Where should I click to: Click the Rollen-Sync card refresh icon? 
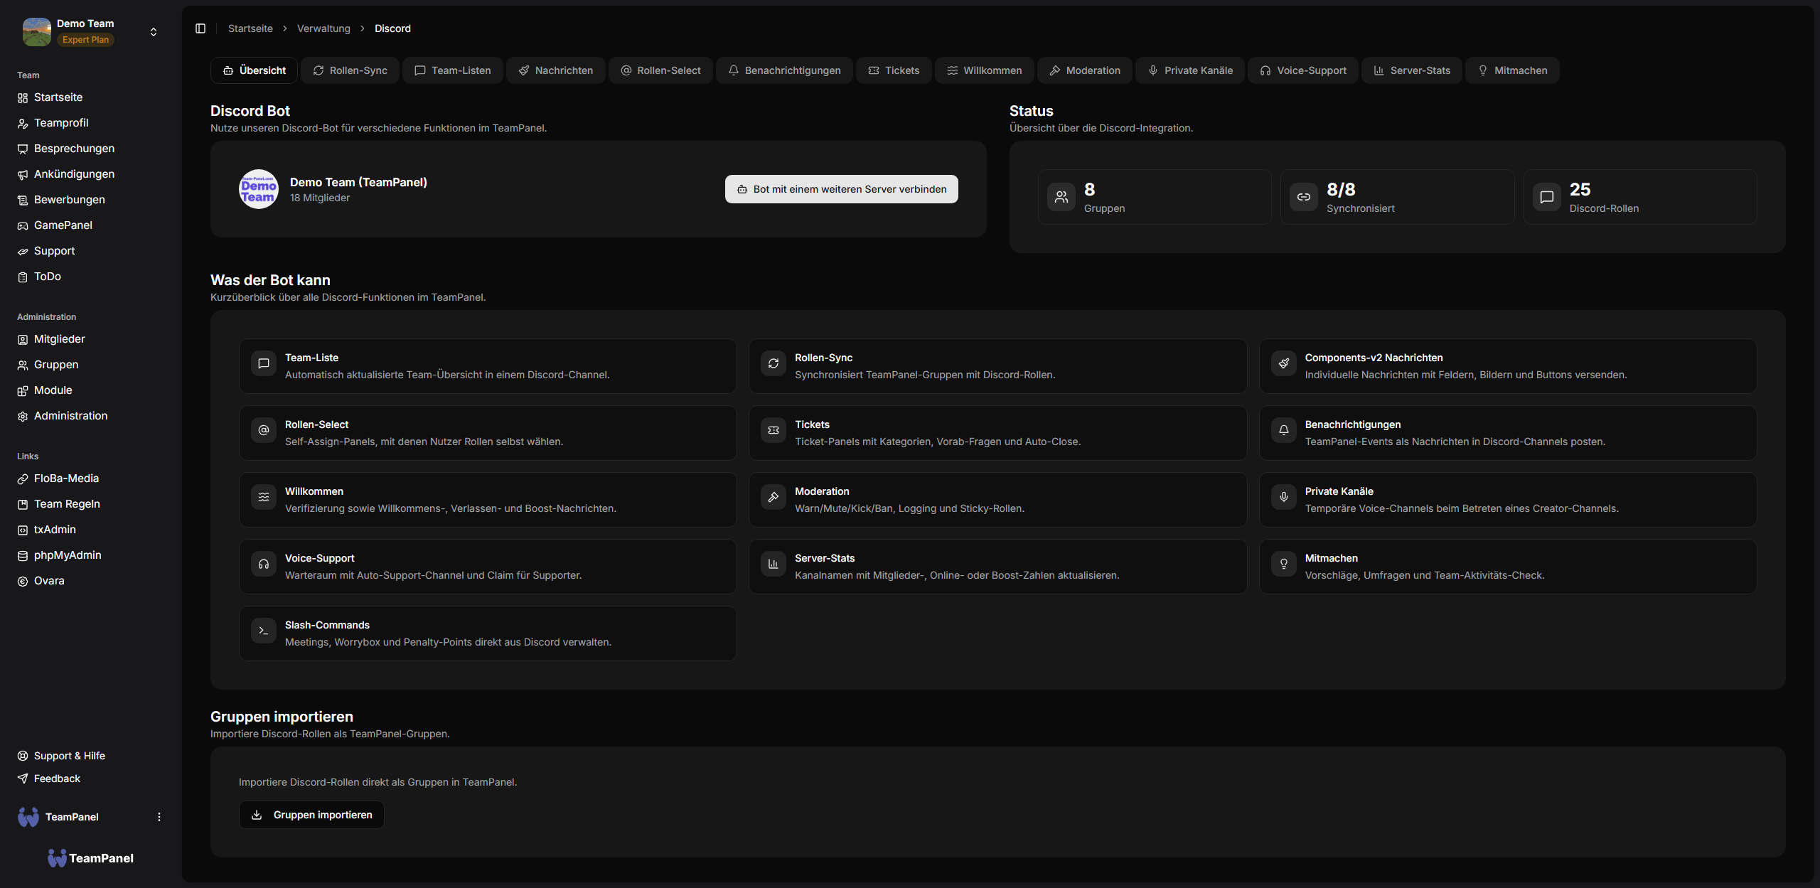(x=773, y=363)
